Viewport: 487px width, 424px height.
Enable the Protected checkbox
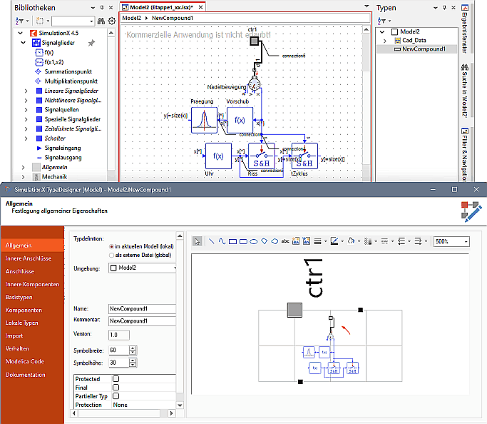tap(116, 379)
